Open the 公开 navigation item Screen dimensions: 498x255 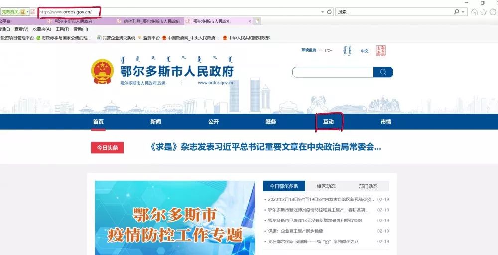tap(214, 122)
